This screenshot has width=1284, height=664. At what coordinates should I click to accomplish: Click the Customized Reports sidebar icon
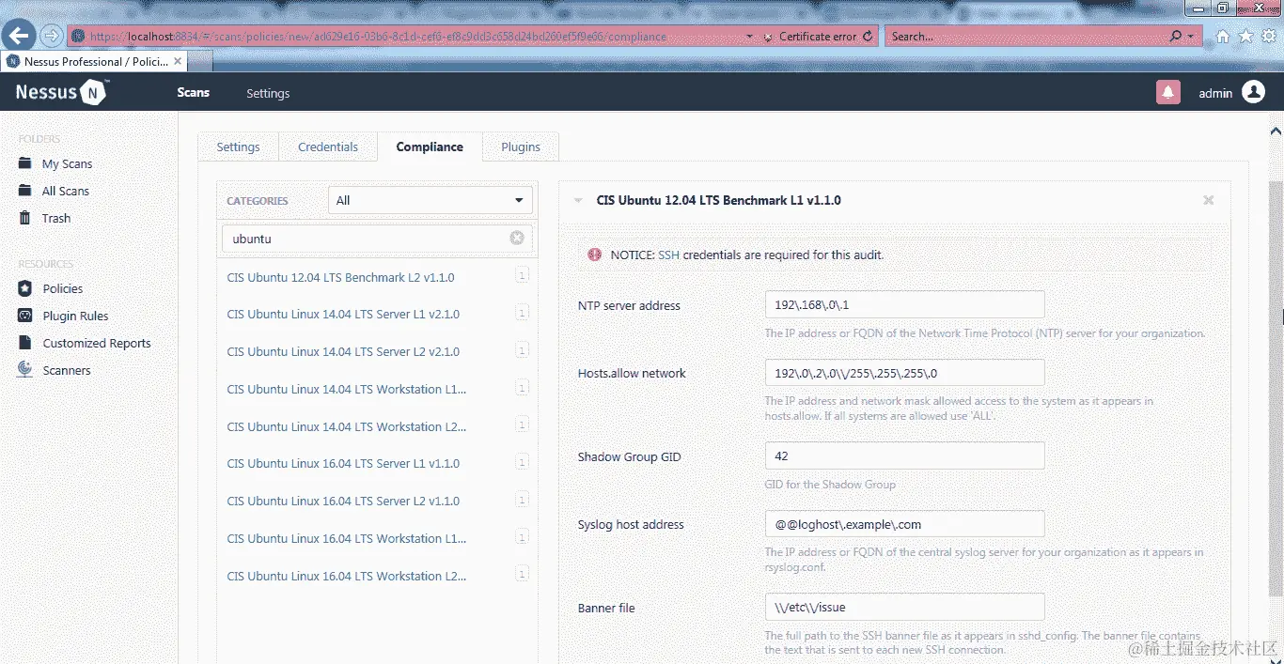pyautogui.click(x=25, y=343)
